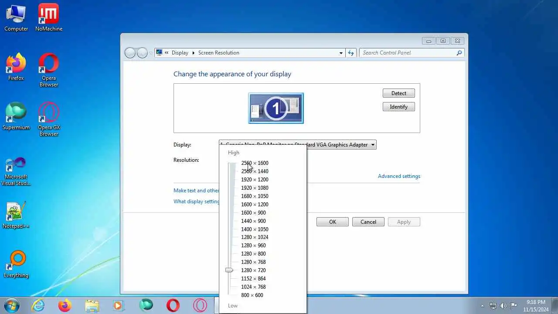
Task: Open What display settings should I choose link
Action: pyautogui.click(x=196, y=201)
